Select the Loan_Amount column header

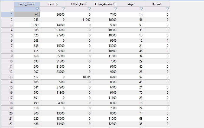click(x=105, y=4)
